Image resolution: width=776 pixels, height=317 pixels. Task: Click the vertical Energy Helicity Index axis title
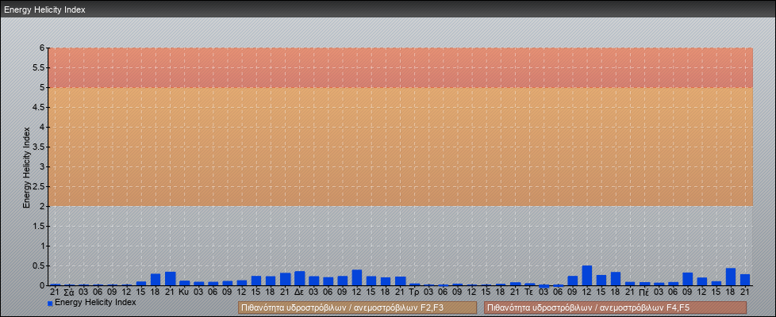click(x=27, y=167)
